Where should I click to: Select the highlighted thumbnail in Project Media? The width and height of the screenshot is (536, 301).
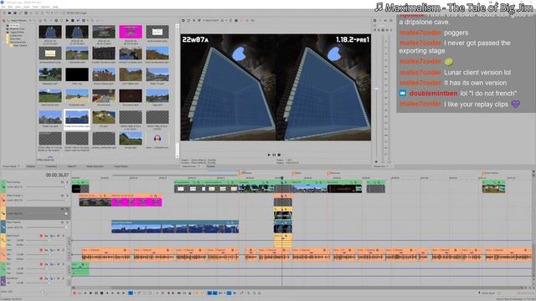click(x=77, y=120)
